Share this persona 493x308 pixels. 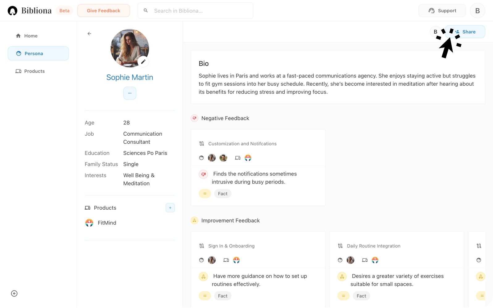(x=465, y=32)
